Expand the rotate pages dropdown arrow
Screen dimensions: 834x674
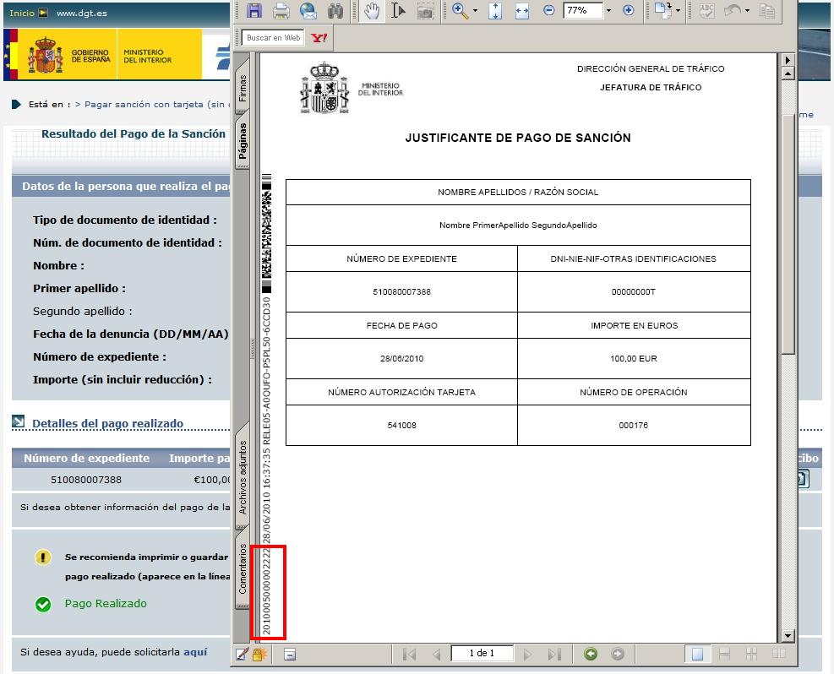678,11
